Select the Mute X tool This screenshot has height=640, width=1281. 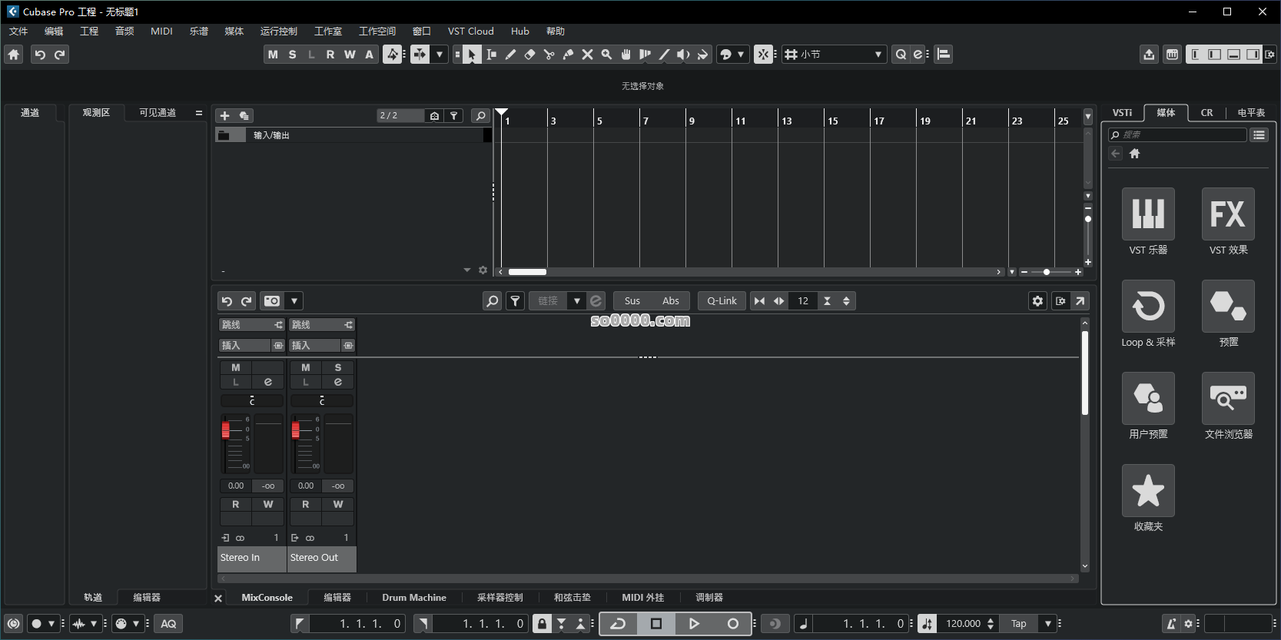[587, 55]
